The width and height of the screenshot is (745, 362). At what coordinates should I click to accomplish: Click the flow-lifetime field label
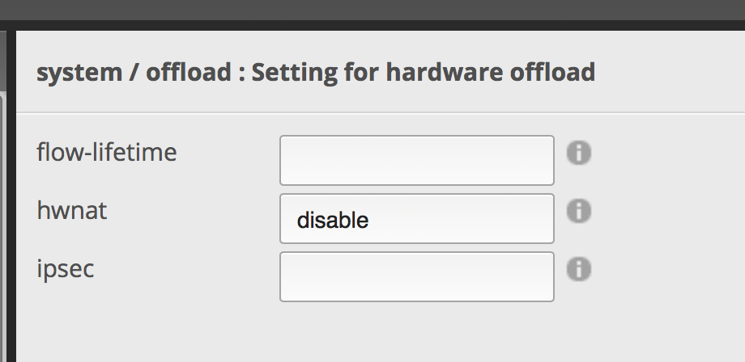pyautogui.click(x=107, y=151)
